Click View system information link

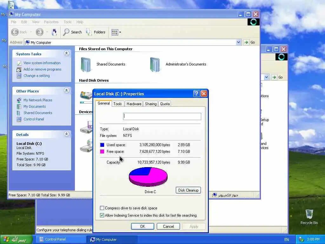click(x=42, y=63)
